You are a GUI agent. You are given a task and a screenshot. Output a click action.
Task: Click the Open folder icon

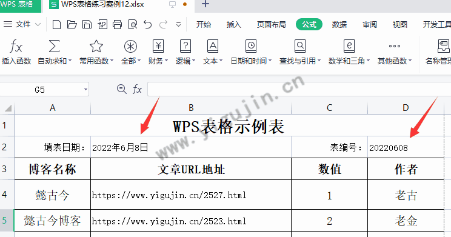(x=72, y=25)
